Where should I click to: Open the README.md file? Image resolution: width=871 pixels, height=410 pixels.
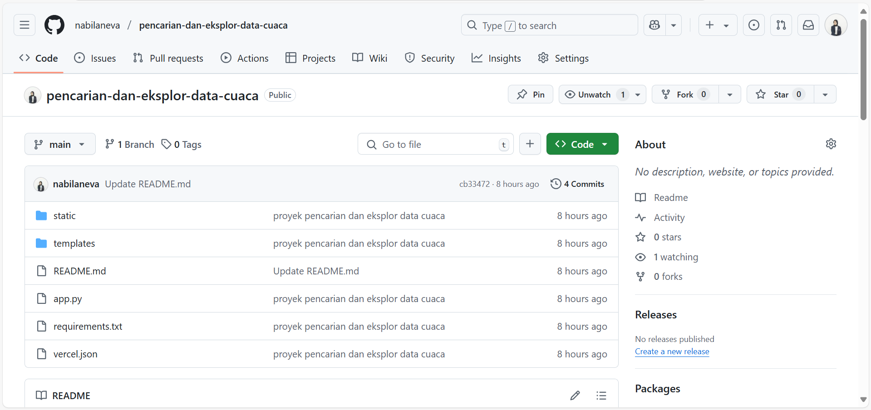pyautogui.click(x=80, y=271)
